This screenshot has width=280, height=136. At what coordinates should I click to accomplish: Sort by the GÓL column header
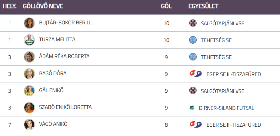166,6
